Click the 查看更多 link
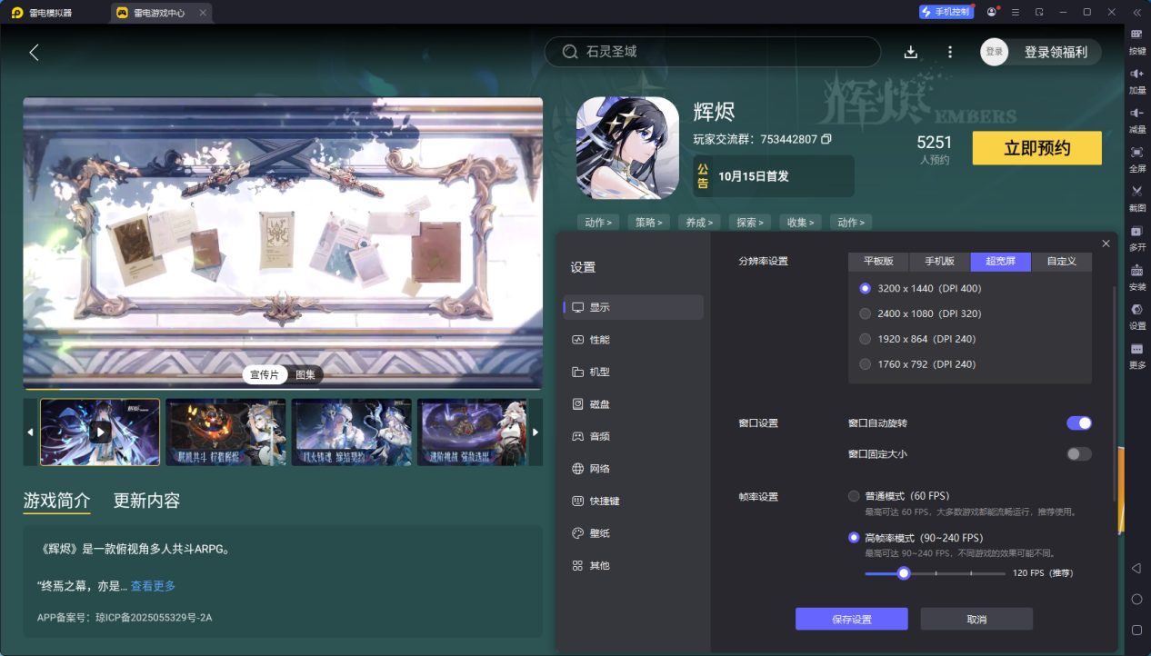The height and width of the screenshot is (656, 1151). [153, 586]
